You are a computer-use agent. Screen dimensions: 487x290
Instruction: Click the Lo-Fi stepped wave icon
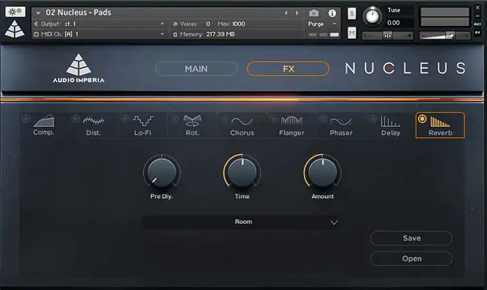[x=143, y=120]
